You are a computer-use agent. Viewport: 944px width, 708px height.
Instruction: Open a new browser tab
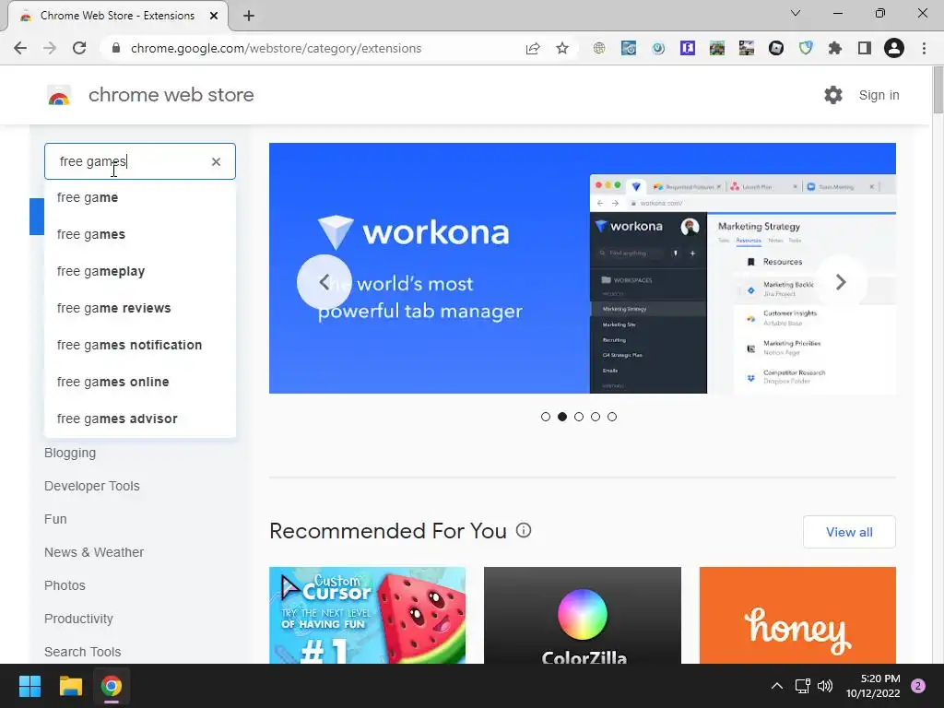click(249, 16)
